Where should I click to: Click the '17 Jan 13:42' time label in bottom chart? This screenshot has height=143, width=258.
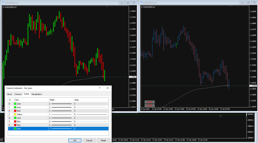203,140
